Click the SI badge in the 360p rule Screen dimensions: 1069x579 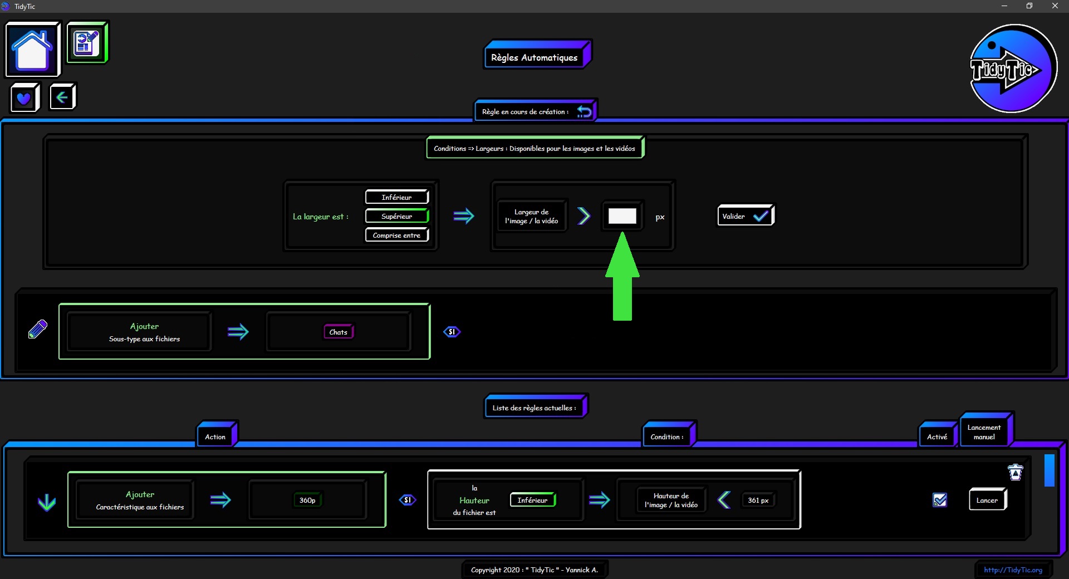pyautogui.click(x=408, y=500)
